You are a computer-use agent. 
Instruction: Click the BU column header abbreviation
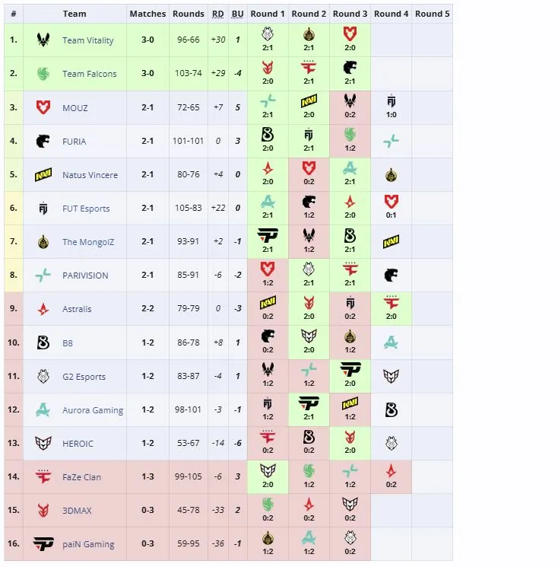(x=237, y=14)
